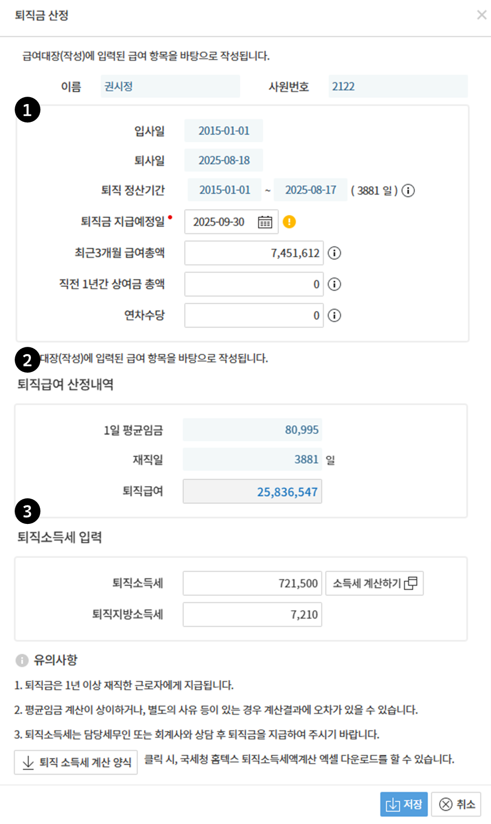The width and height of the screenshot is (491, 824).
Task: Click the 퇴직소득세 amount field
Action: click(x=252, y=583)
